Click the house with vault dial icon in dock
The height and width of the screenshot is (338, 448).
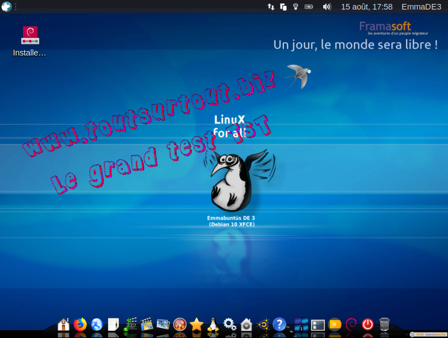(x=246, y=325)
